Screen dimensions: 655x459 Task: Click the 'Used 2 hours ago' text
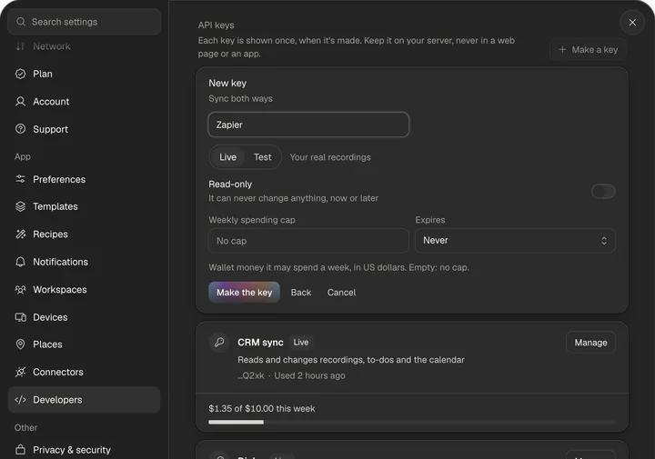pyautogui.click(x=309, y=375)
